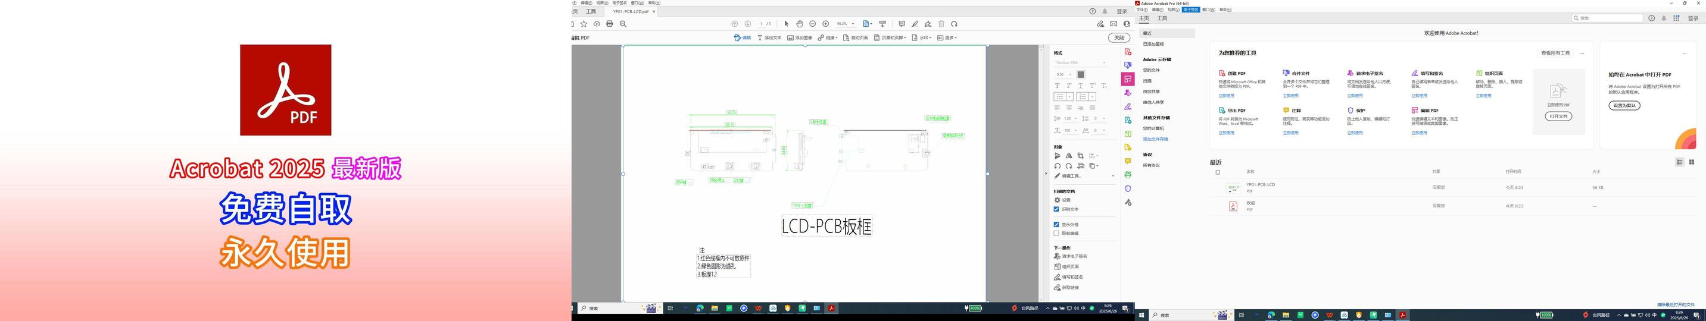Image resolution: width=1706 pixels, height=321 pixels.
Task: Click the page number field in the toolbar
Action: [762, 24]
